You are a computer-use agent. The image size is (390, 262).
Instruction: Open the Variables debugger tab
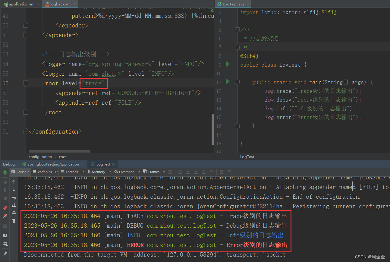pyautogui.click(x=45, y=172)
